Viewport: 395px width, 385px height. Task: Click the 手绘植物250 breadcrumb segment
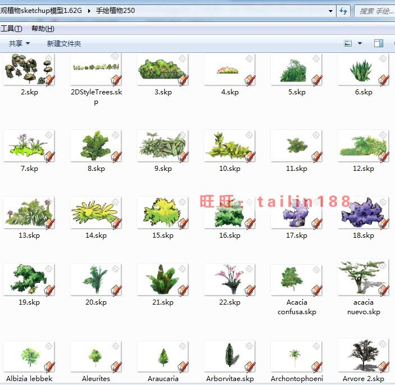pyautogui.click(x=115, y=11)
